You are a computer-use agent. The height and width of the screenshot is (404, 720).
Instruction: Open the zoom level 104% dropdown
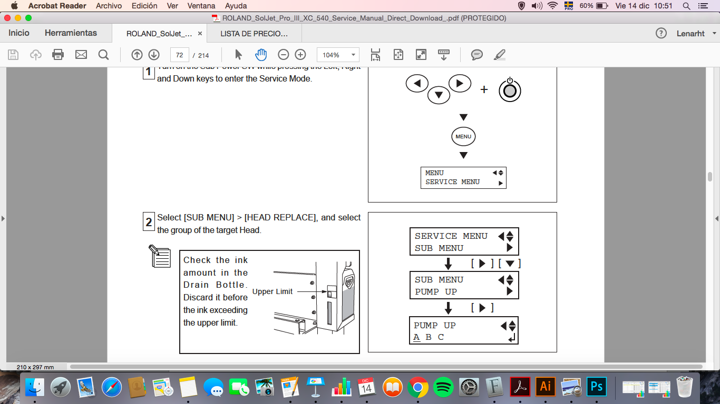click(x=338, y=55)
